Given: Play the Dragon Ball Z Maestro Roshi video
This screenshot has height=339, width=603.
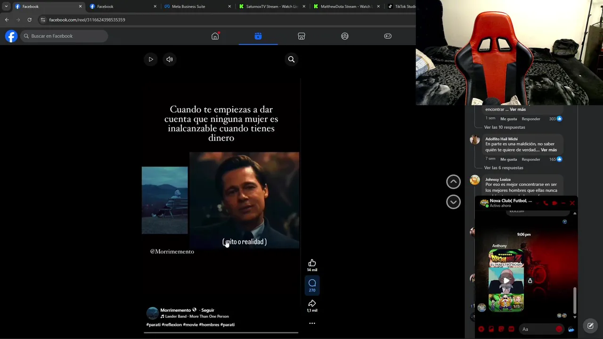Looking at the screenshot, I should tap(506, 281).
